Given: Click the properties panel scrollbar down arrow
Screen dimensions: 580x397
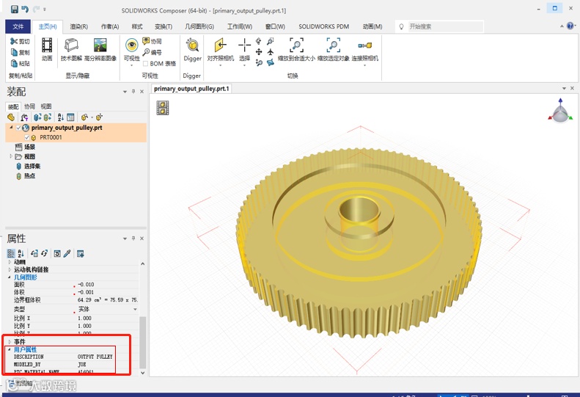Looking at the screenshot, I should (143, 373).
